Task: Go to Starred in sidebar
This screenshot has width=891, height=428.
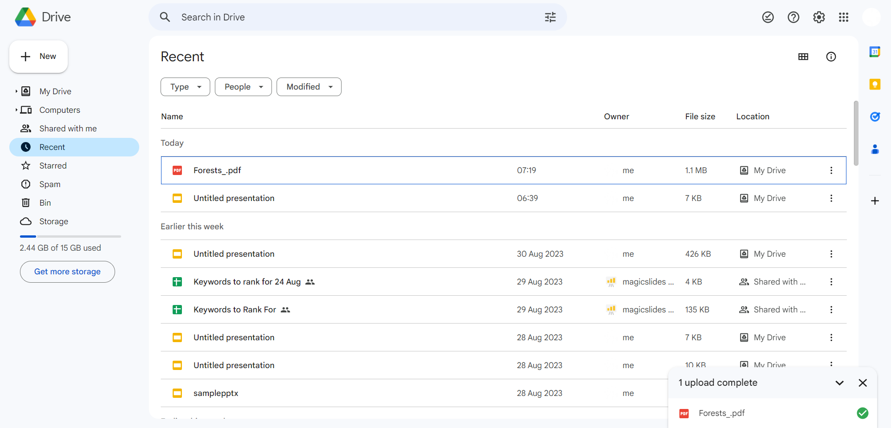Action: click(53, 166)
